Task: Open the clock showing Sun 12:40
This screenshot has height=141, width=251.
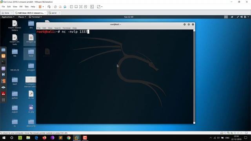Action: (x=129, y=17)
